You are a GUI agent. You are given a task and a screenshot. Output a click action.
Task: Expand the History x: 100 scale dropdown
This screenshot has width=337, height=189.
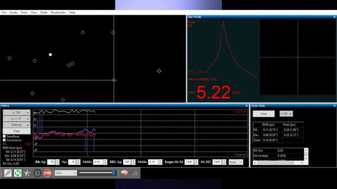click(16, 112)
